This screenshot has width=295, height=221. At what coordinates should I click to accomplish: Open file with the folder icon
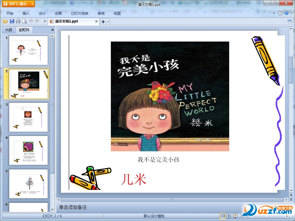[5, 21]
